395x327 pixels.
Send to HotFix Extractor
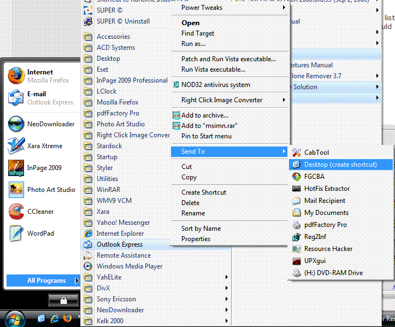[x=327, y=189]
